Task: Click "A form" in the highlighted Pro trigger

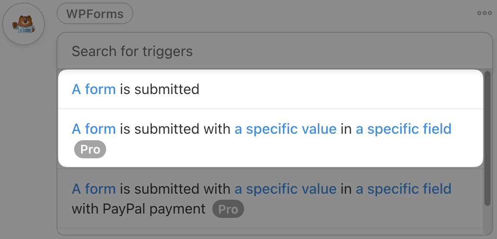Action: [94, 129]
